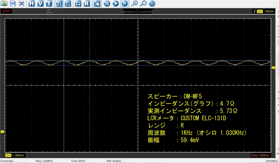Screen dimensions: 279x163
Task: Click the Connected status text
Action: click(7, 161)
